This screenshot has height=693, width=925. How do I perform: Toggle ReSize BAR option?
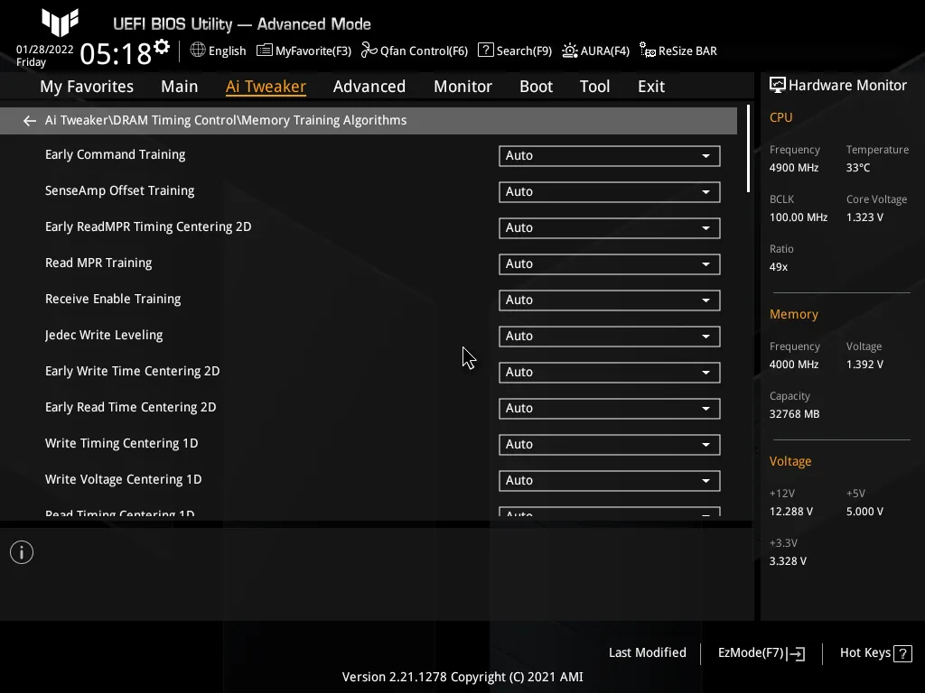(x=687, y=51)
